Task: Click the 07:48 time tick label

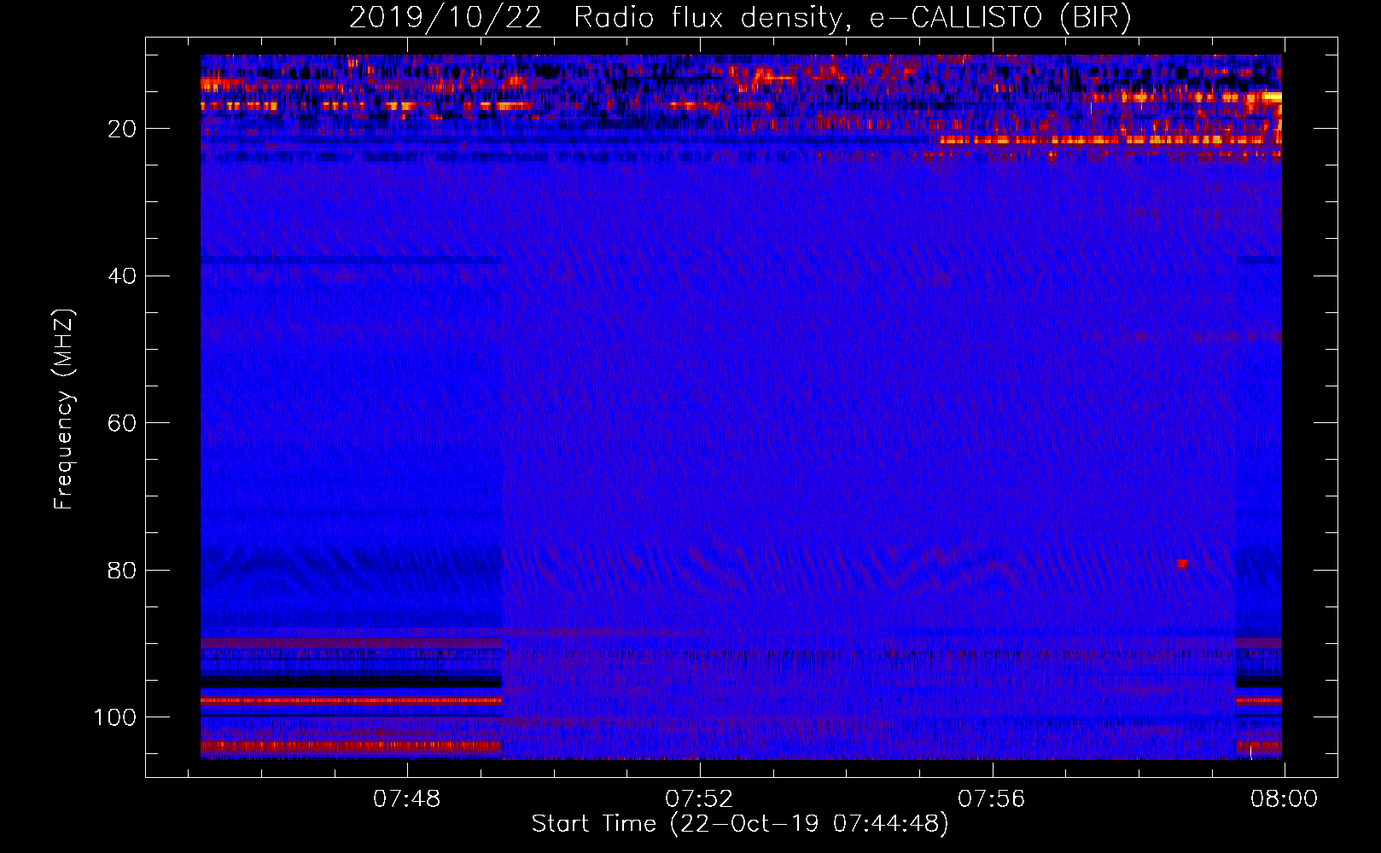Action: (407, 799)
